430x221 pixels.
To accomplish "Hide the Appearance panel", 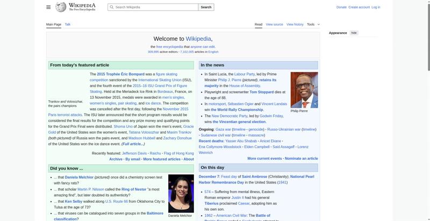I will (x=354, y=33).
